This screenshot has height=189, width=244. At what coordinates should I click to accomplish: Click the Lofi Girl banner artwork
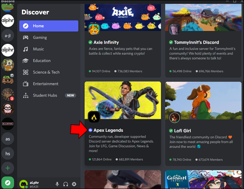[x=203, y=101]
